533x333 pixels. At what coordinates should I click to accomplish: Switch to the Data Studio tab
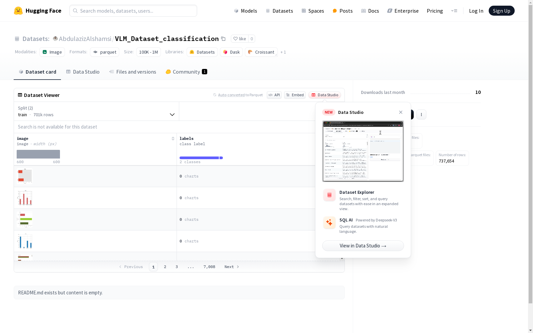(83, 72)
